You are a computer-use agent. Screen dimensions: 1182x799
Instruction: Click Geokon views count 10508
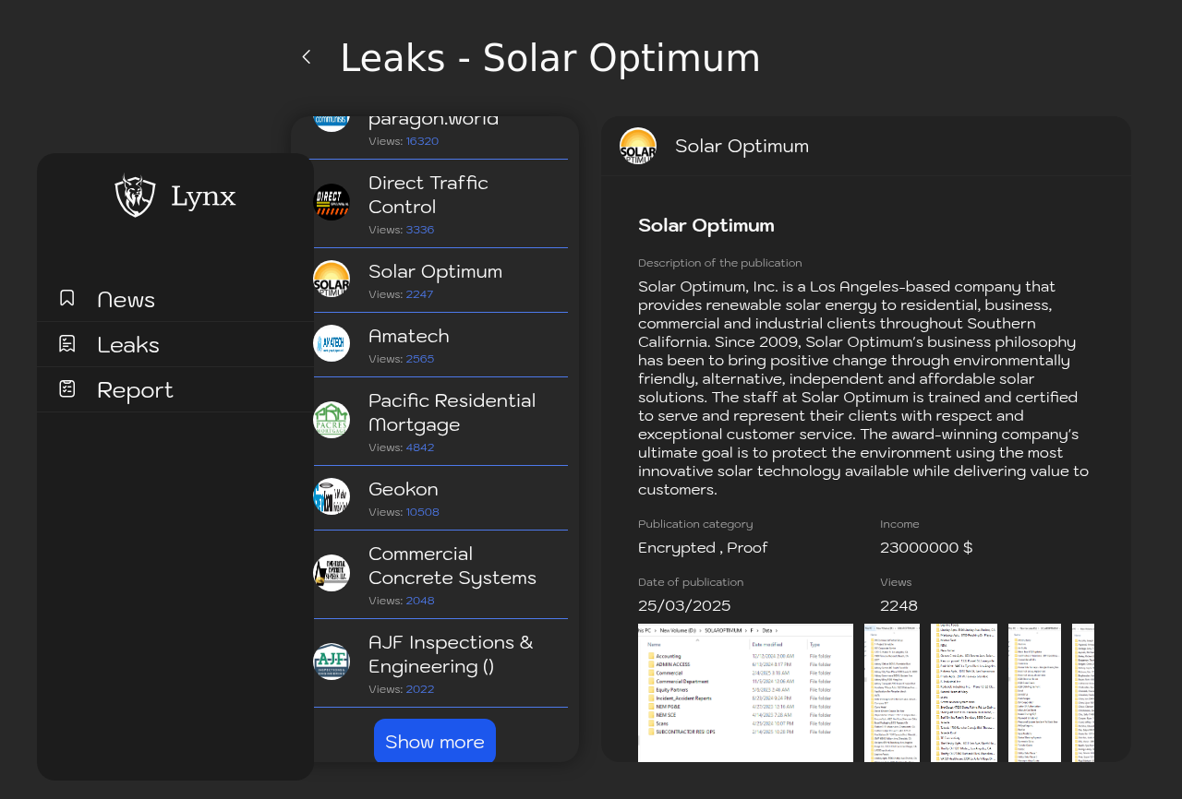click(x=423, y=512)
